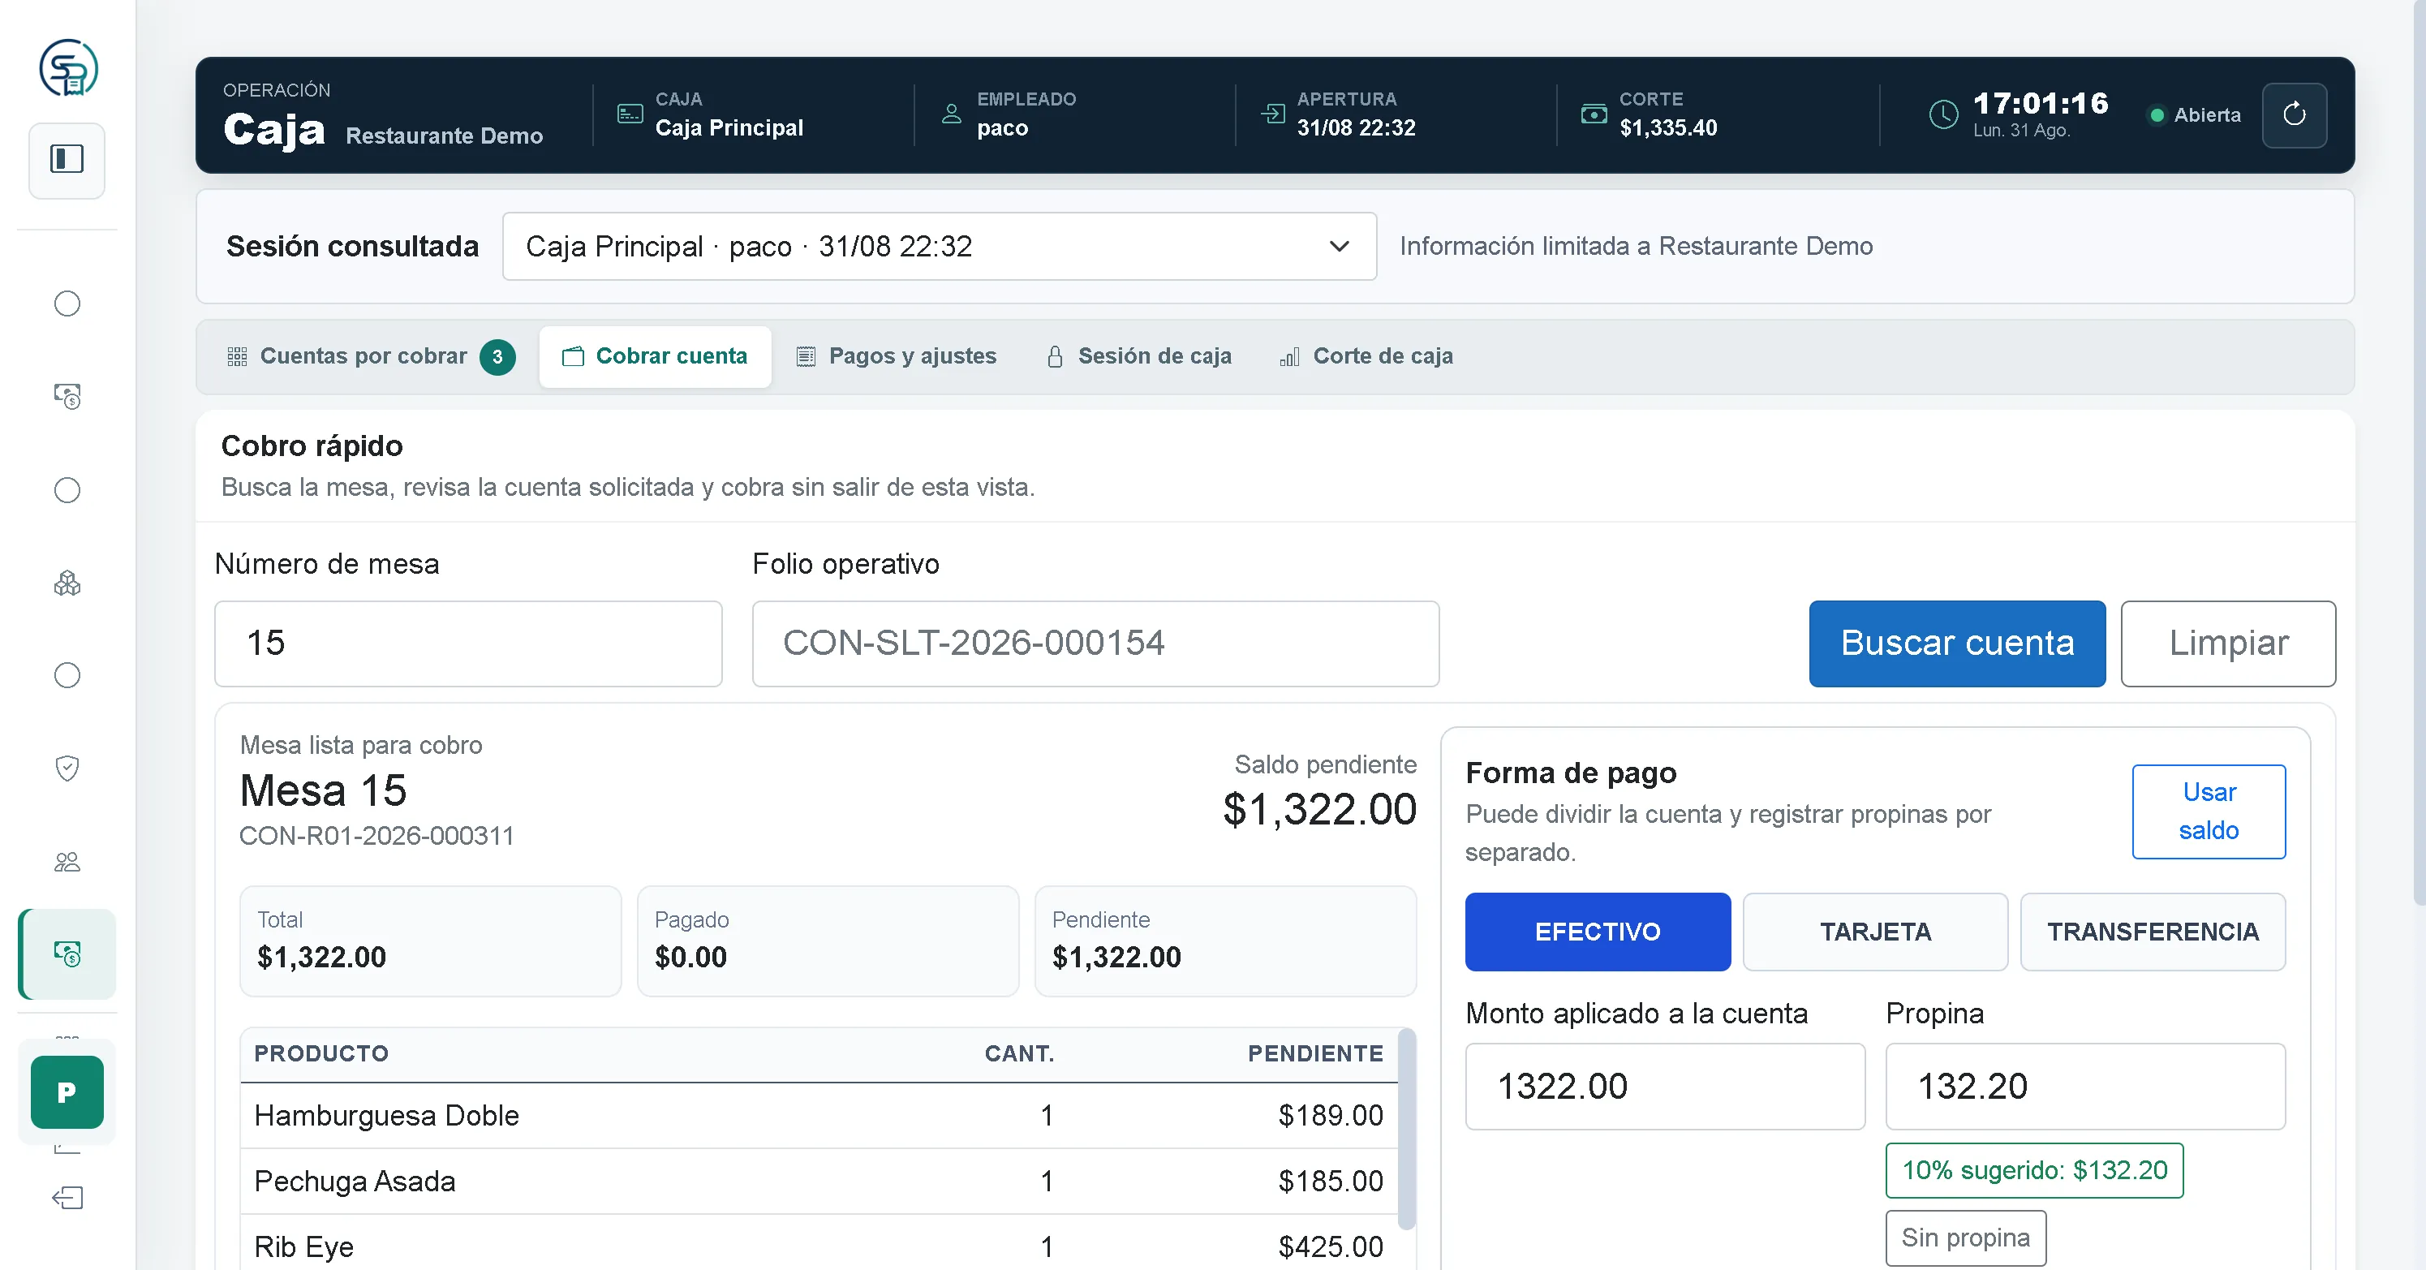Select TARJETA payment method
Viewport: 2426px width, 1270px height.
tap(1875, 932)
